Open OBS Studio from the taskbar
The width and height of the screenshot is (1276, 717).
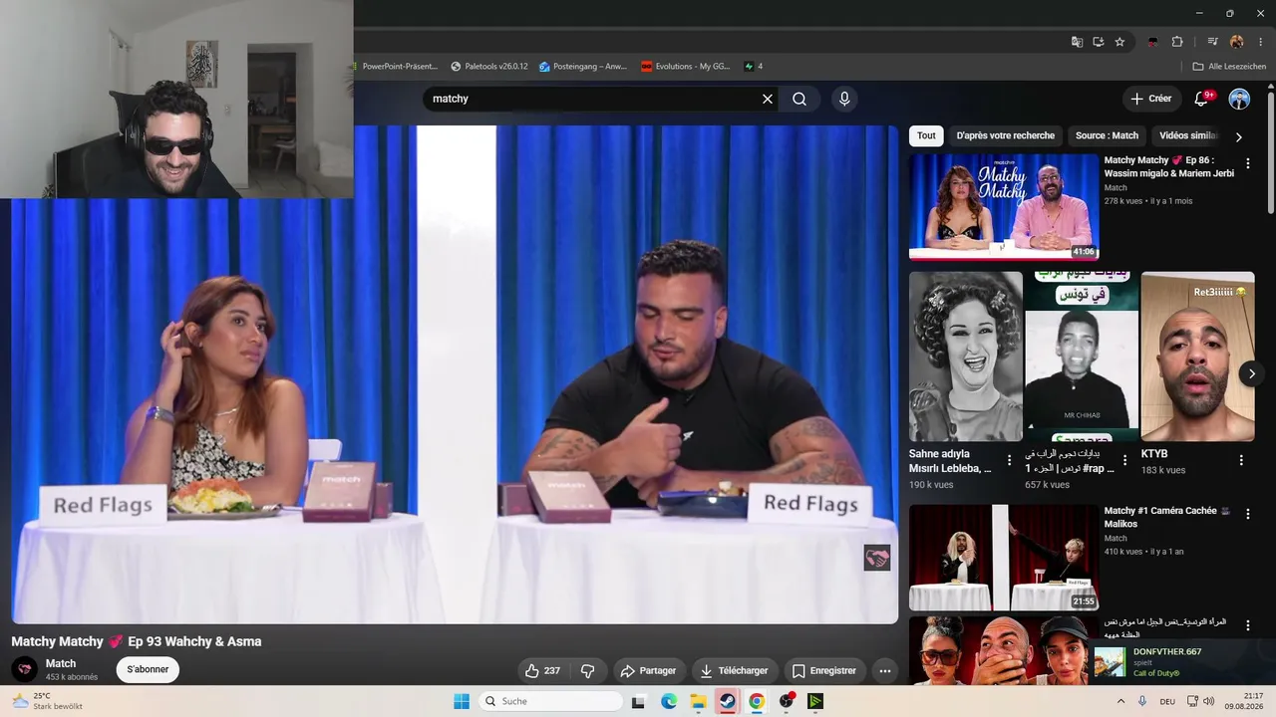tap(787, 701)
